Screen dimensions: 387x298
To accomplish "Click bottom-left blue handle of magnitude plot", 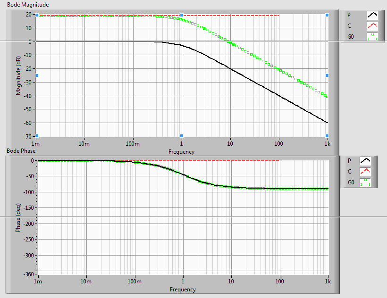I will (x=37, y=136).
